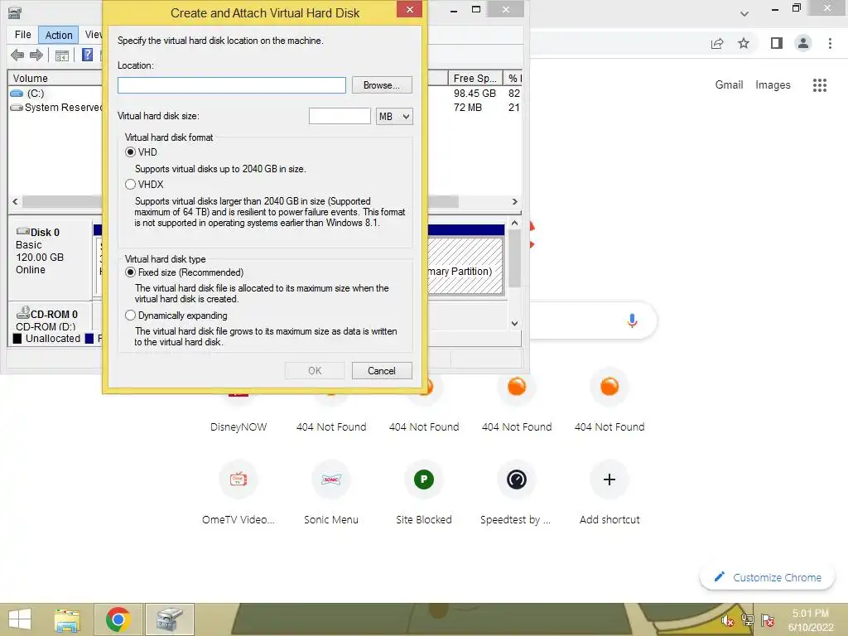Open the File menu in Disk Management
848x636 pixels.
22,35
